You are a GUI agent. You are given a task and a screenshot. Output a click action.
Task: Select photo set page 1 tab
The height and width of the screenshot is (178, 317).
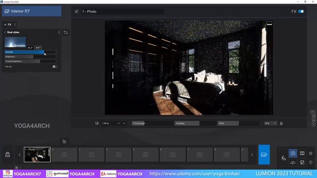[16, 168]
